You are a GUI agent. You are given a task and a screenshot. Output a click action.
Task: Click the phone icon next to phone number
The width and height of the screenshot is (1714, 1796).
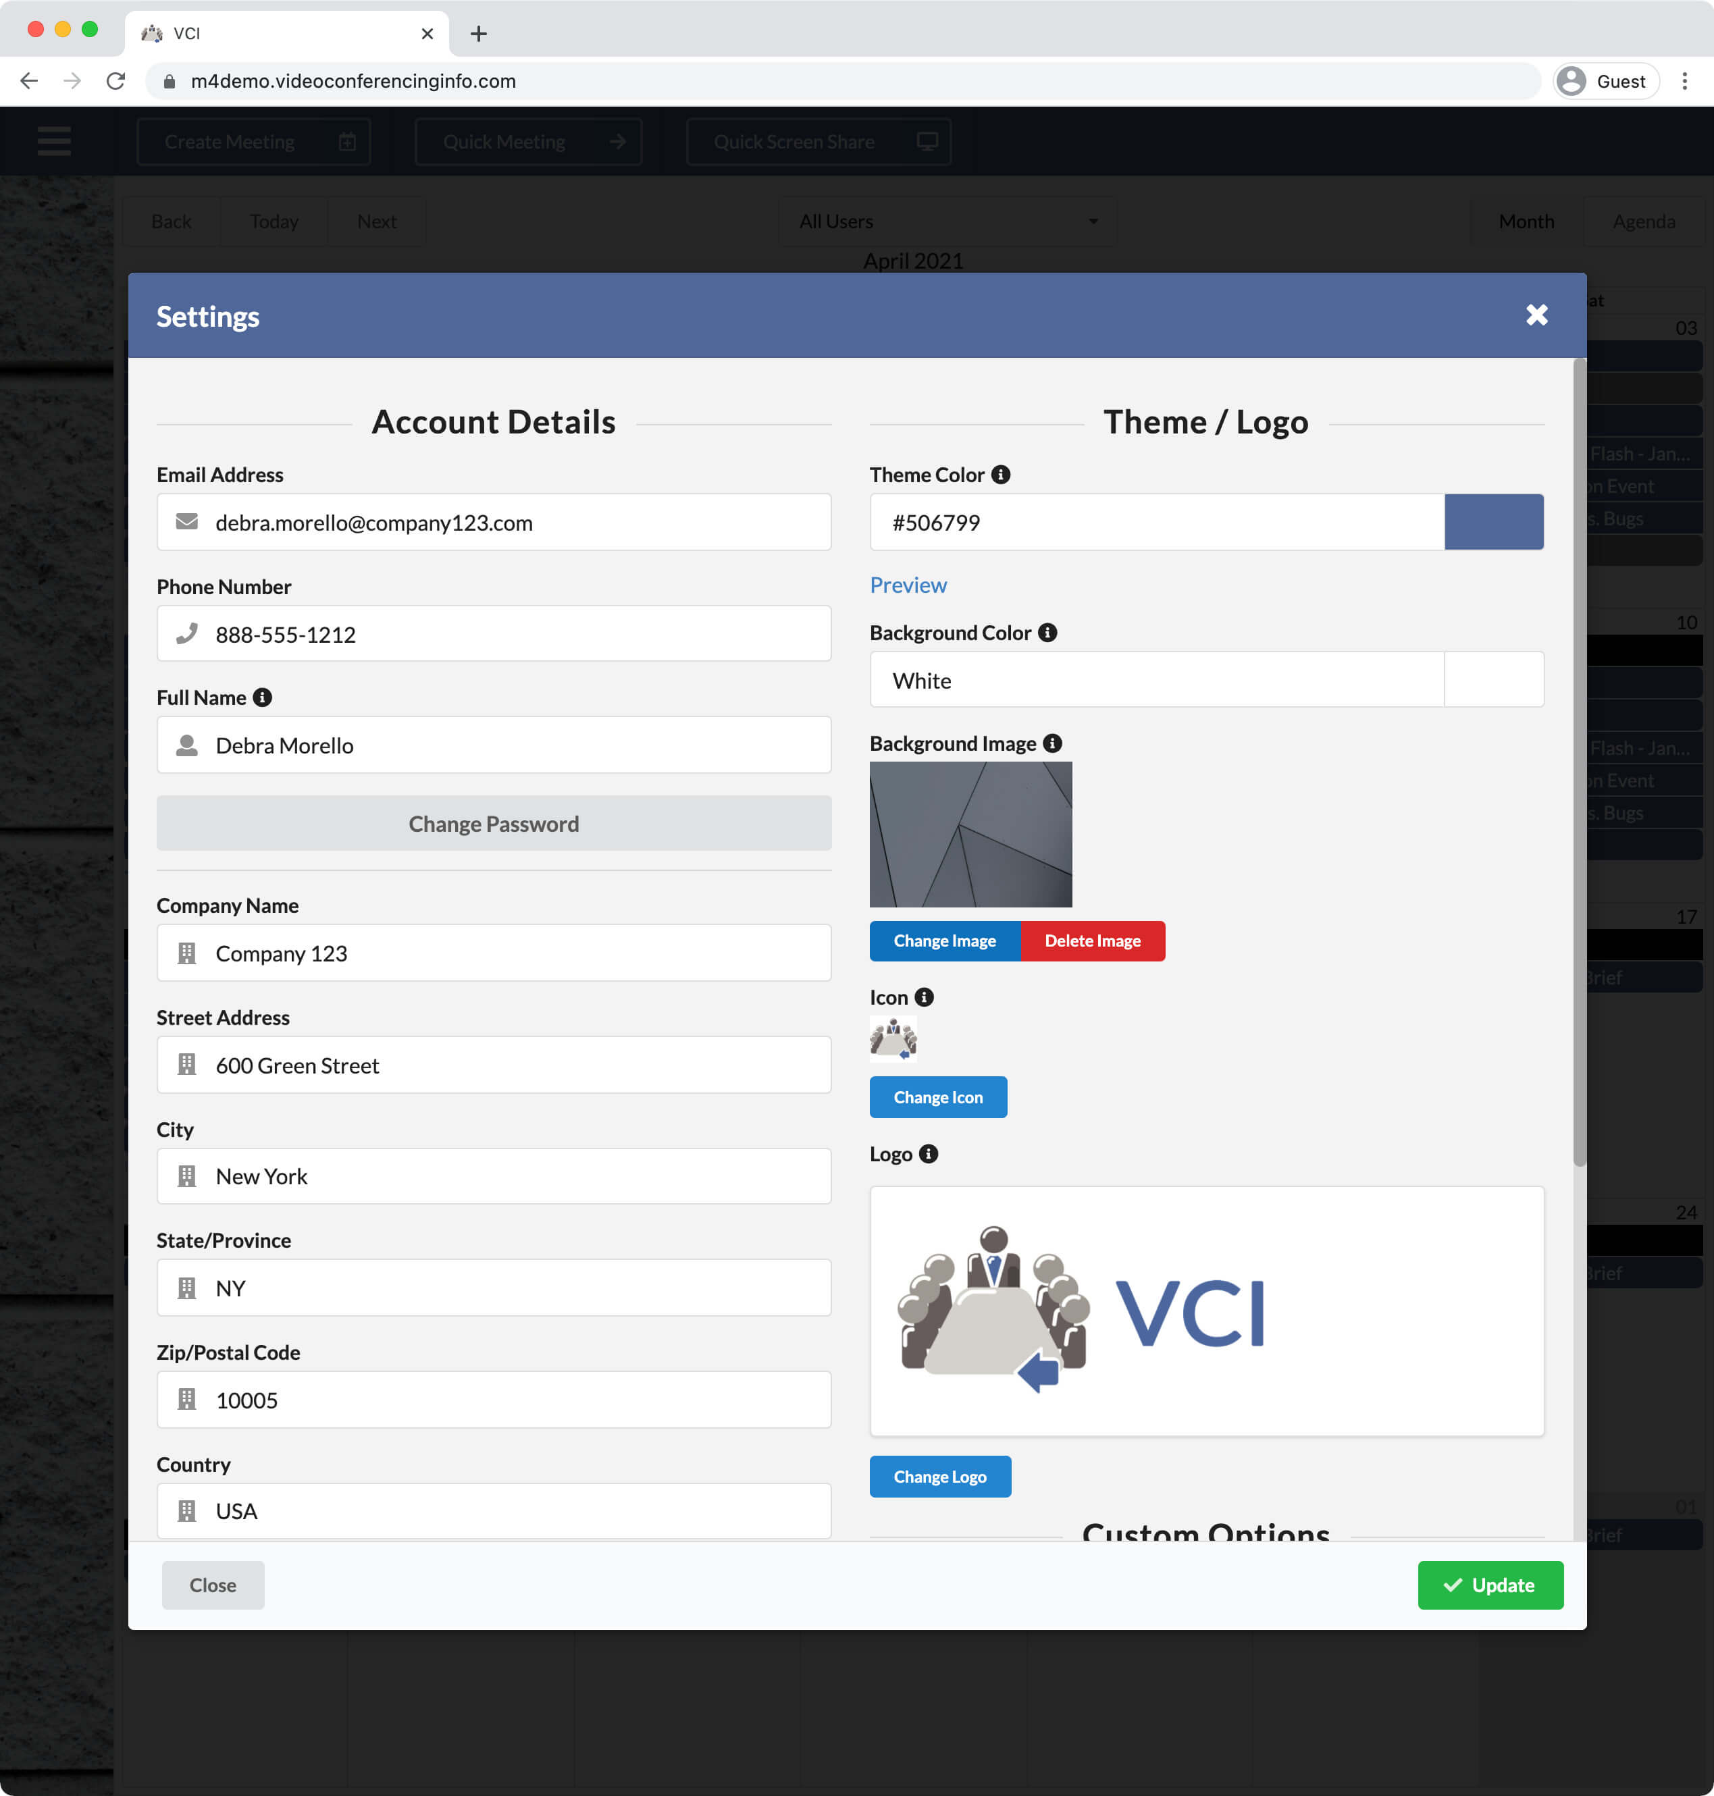click(189, 633)
